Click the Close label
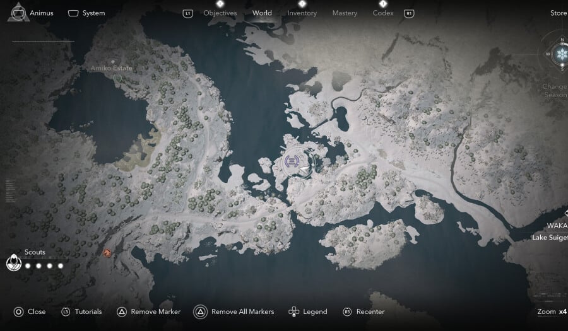Screen dimensions: 568x331 (x=37, y=311)
